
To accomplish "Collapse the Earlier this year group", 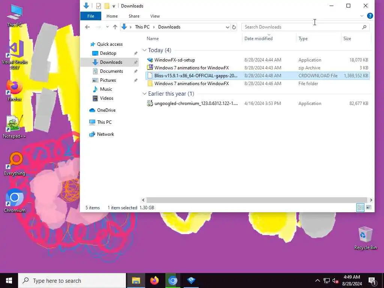I will [144, 94].
